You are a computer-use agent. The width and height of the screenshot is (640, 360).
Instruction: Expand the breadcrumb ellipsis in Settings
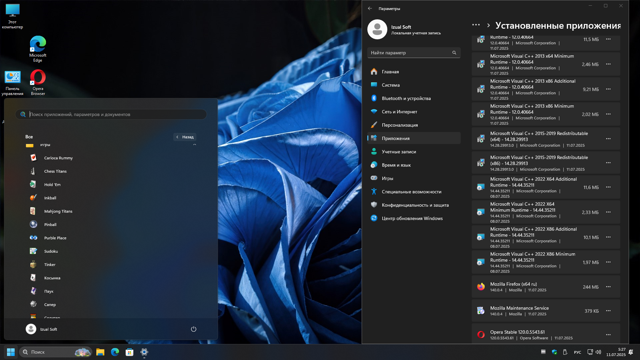click(x=476, y=25)
